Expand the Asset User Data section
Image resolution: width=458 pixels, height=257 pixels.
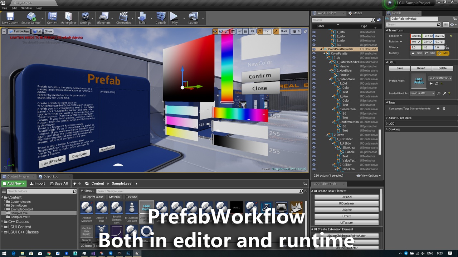[x=400, y=118]
